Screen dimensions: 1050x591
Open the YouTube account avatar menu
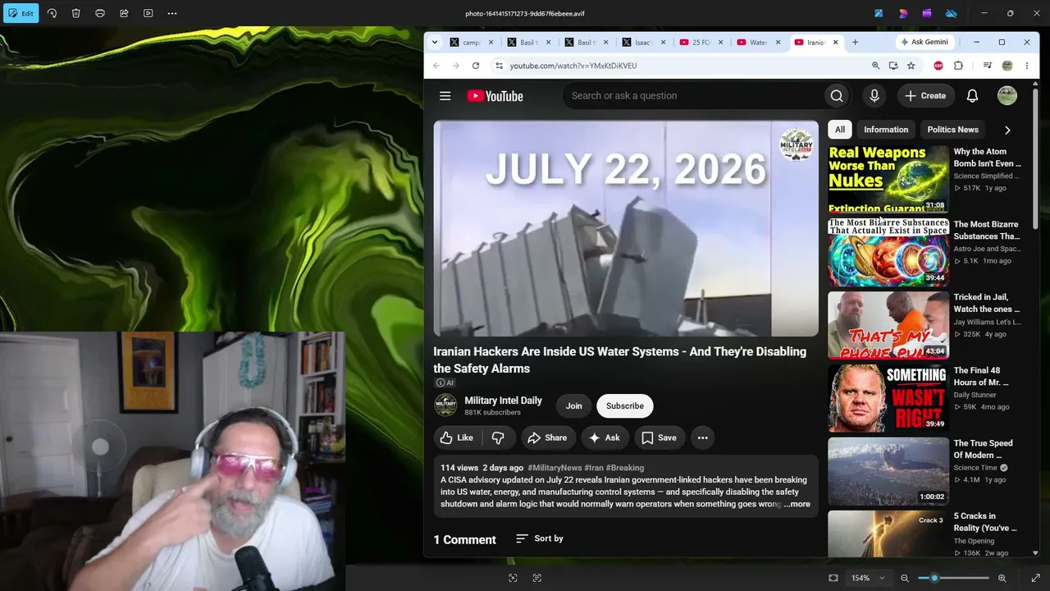[1007, 96]
